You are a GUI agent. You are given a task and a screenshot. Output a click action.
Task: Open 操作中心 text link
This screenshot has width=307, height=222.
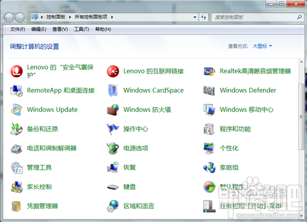tap(136, 129)
